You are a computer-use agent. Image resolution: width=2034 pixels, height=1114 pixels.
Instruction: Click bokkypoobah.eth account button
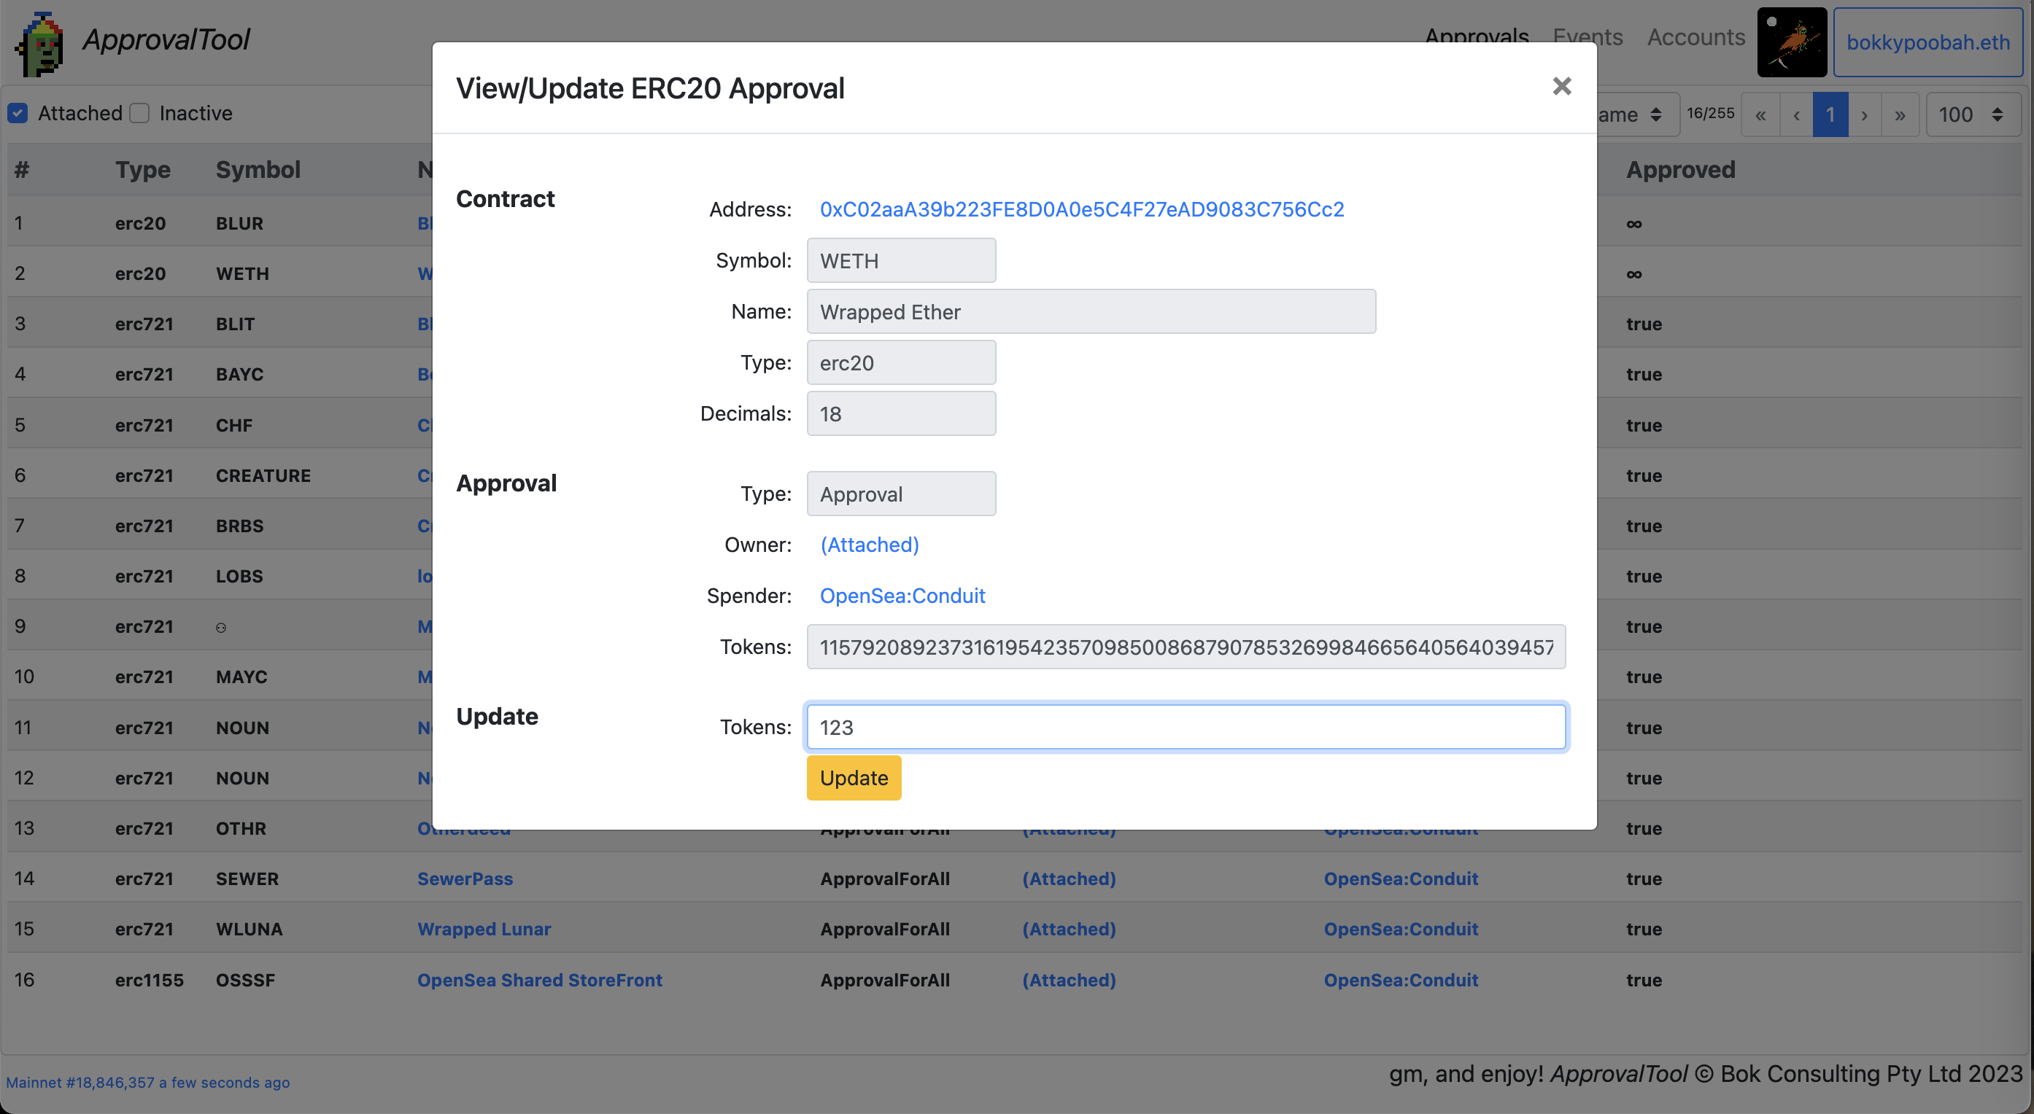1927,42
